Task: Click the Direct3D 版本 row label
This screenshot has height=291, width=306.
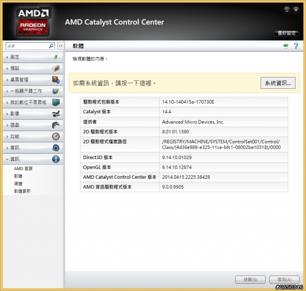Action: (98, 158)
